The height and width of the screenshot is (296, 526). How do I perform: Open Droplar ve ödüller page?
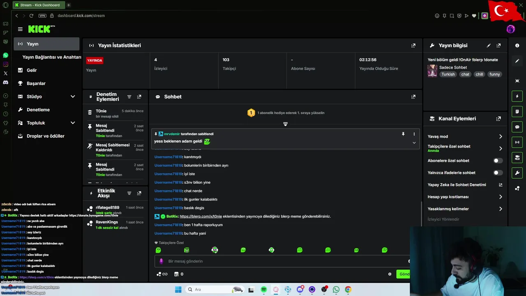[46, 136]
